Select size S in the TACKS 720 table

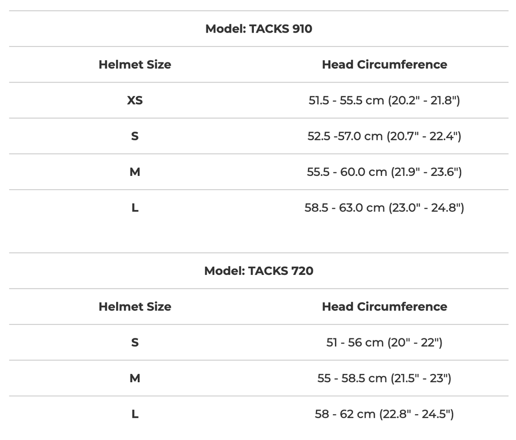tap(135, 342)
